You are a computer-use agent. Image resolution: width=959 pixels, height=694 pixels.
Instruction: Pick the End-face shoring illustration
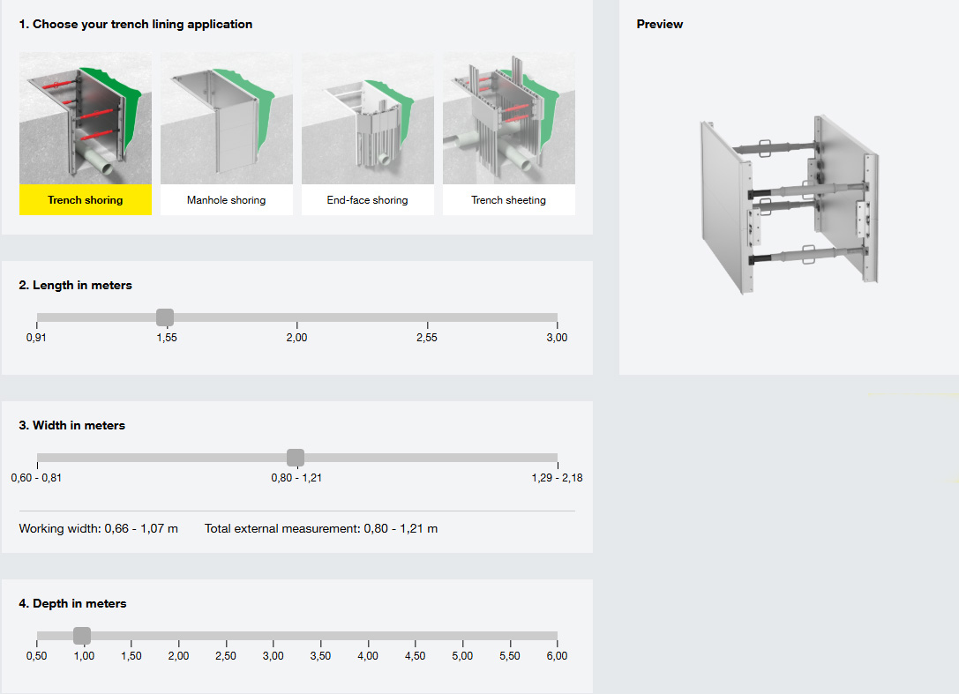point(368,117)
